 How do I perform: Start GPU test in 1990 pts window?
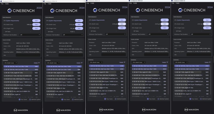(x=36, y=21)
